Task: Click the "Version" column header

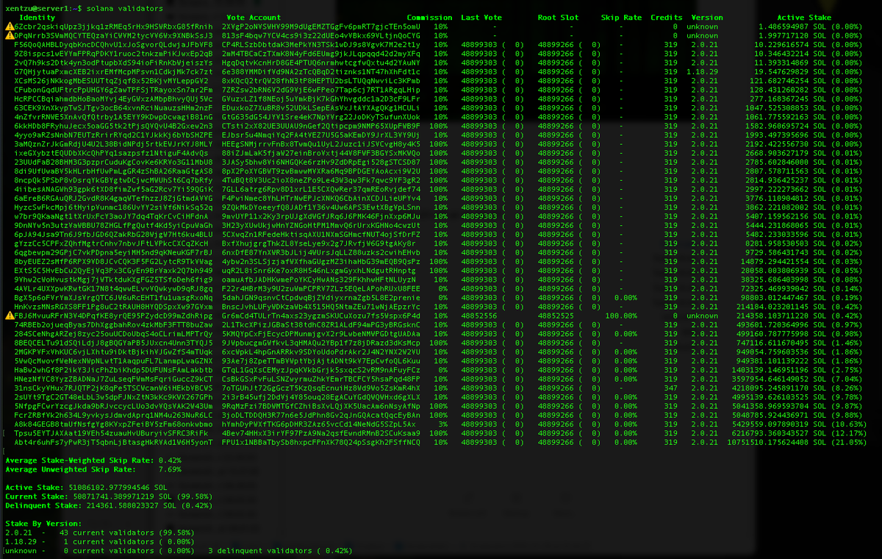Action: click(706, 17)
